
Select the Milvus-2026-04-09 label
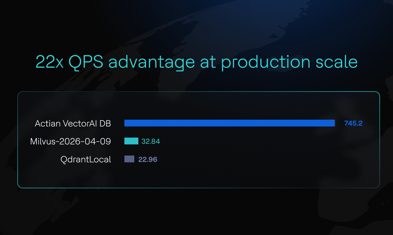click(71, 141)
